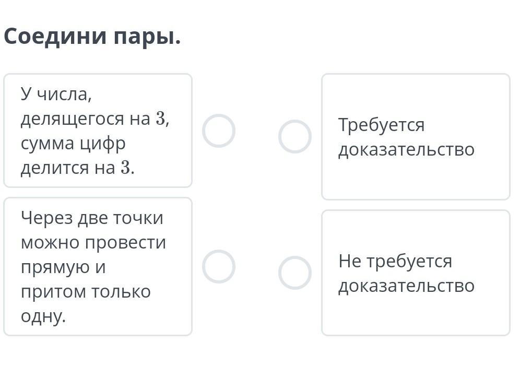The image size is (520, 366).
Task: Select the connector circle beside the divisibility statement
Action: [x=219, y=131]
